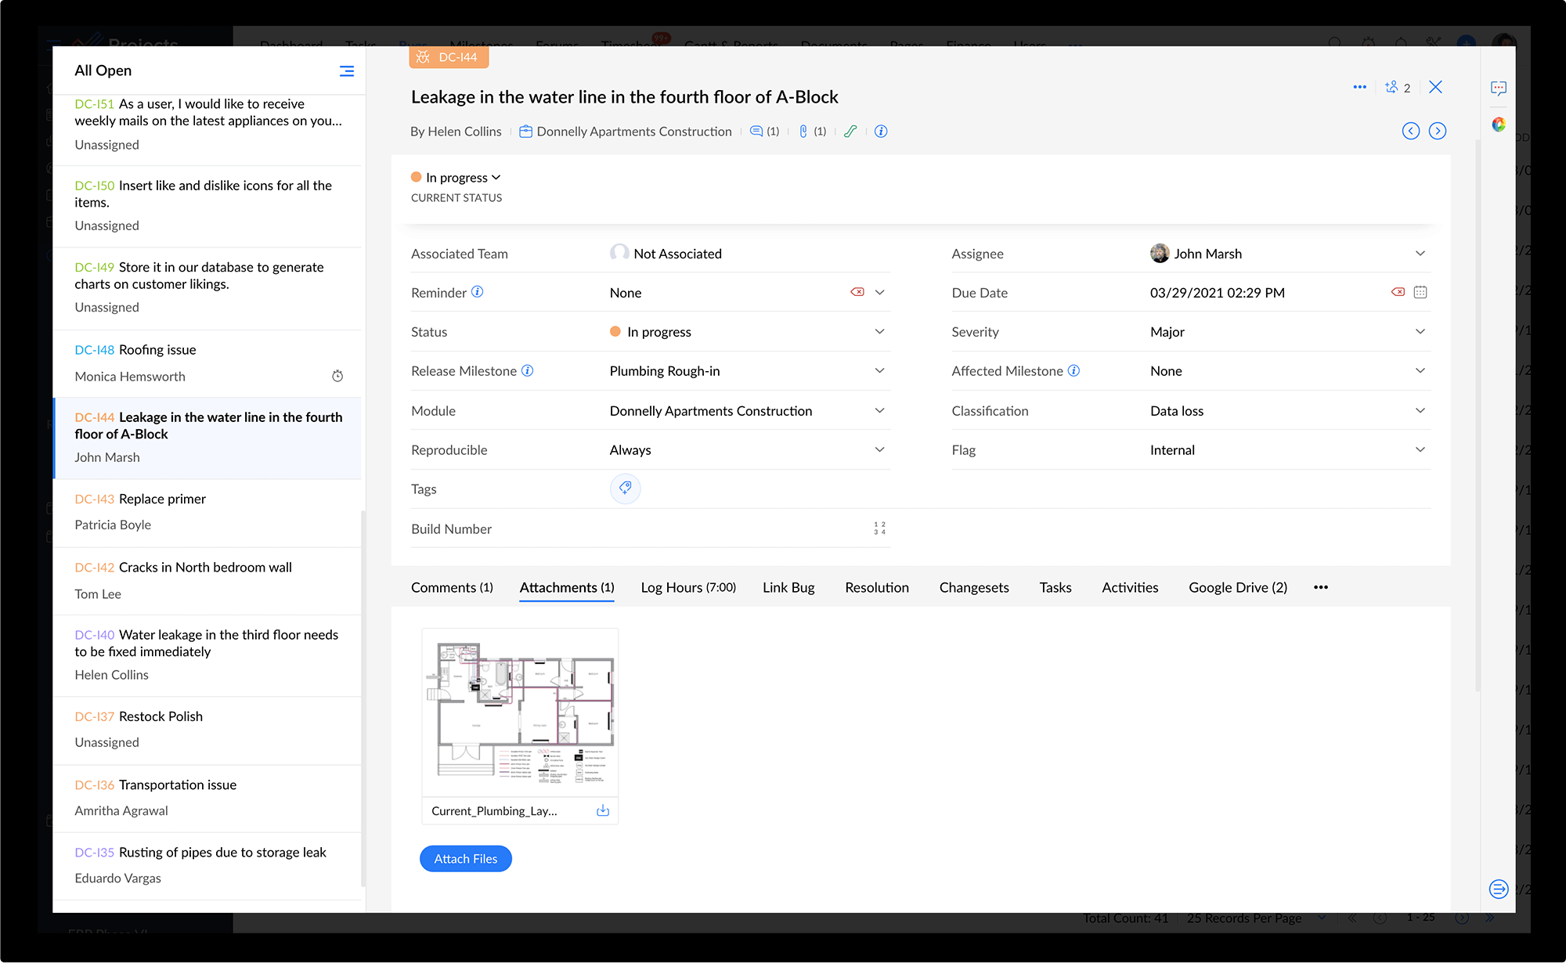Screen dimensions: 1566x963
Task: Open the Donnelly Apartments Construction project link
Action: [x=633, y=132]
